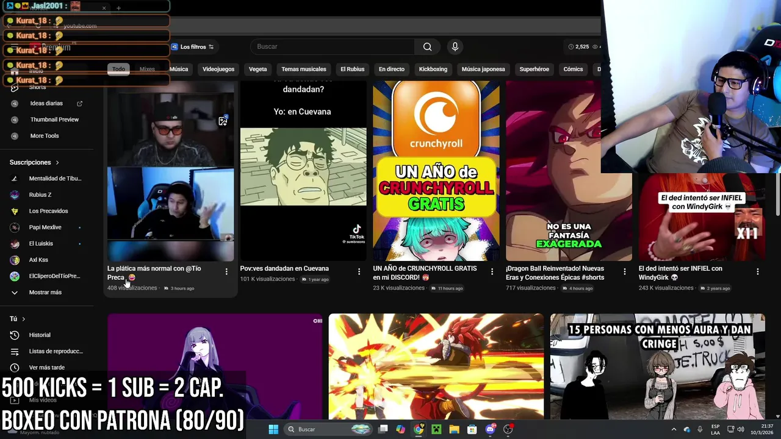Screen dimensions: 781x439
Task: Open OBS Studio from the taskbar
Action: tap(508, 429)
